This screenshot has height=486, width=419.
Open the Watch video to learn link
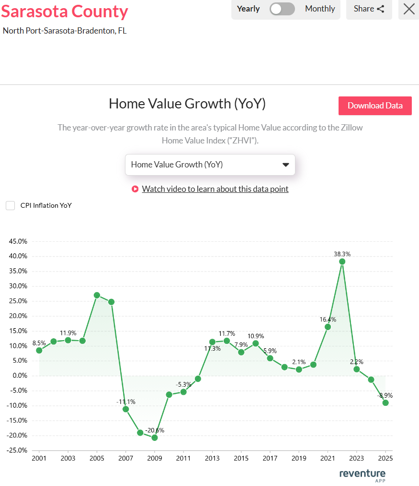[x=215, y=189]
